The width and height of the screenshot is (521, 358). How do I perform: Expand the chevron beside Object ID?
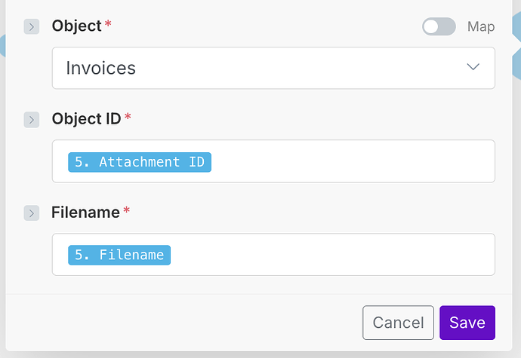point(31,120)
